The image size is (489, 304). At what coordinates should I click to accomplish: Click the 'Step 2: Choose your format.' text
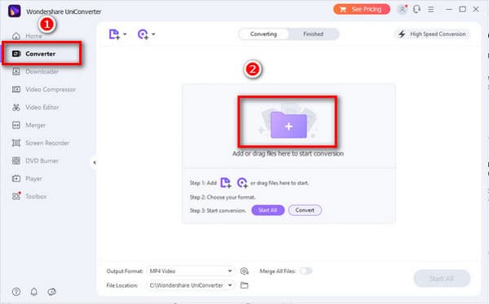click(x=222, y=197)
